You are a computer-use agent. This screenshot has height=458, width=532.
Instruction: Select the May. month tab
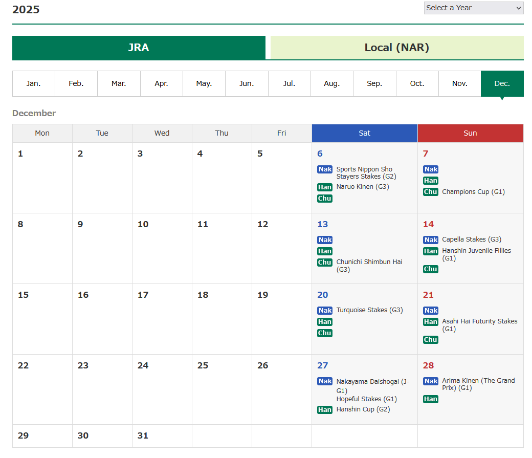click(x=204, y=83)
